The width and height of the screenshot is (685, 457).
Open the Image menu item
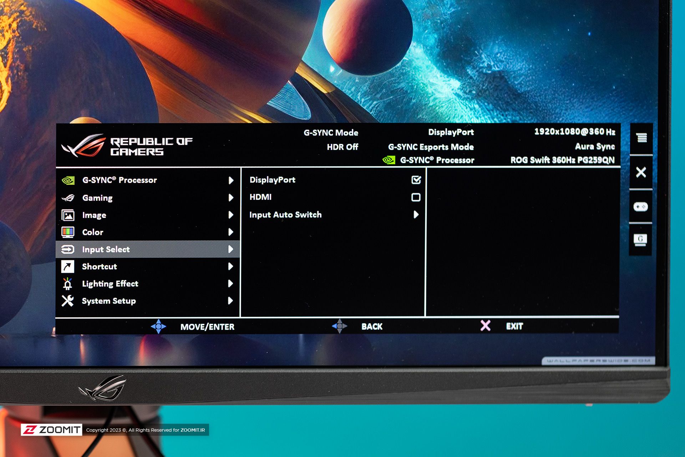[148, 215]
